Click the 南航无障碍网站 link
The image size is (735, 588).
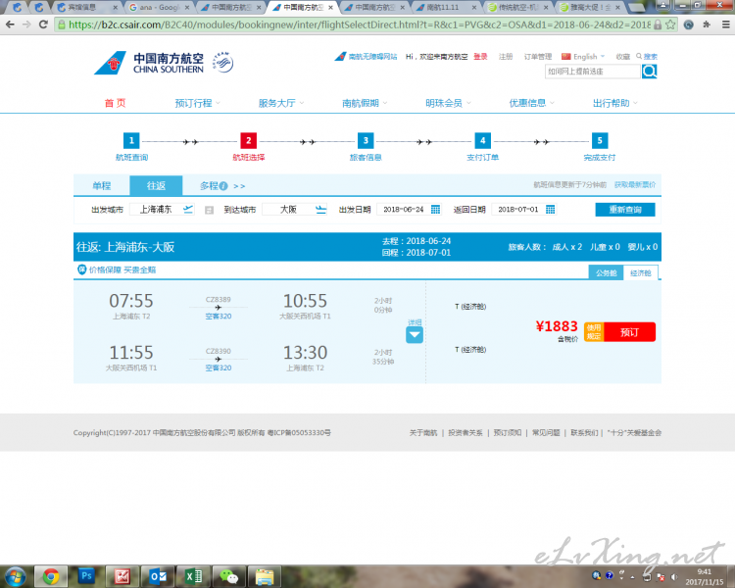coord(372,57)
